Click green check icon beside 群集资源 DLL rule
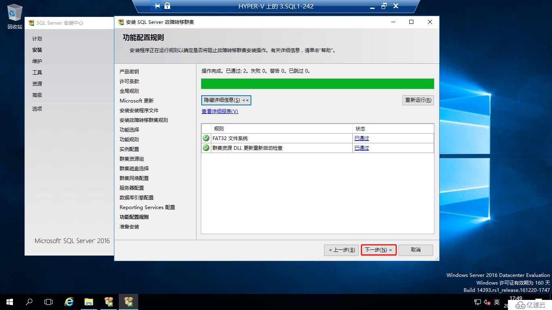 [x=206, y=148]
